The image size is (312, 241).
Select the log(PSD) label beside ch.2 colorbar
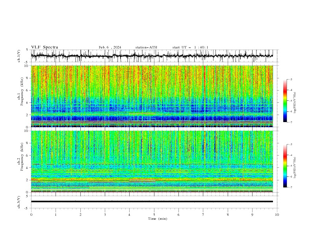point(295,167)
